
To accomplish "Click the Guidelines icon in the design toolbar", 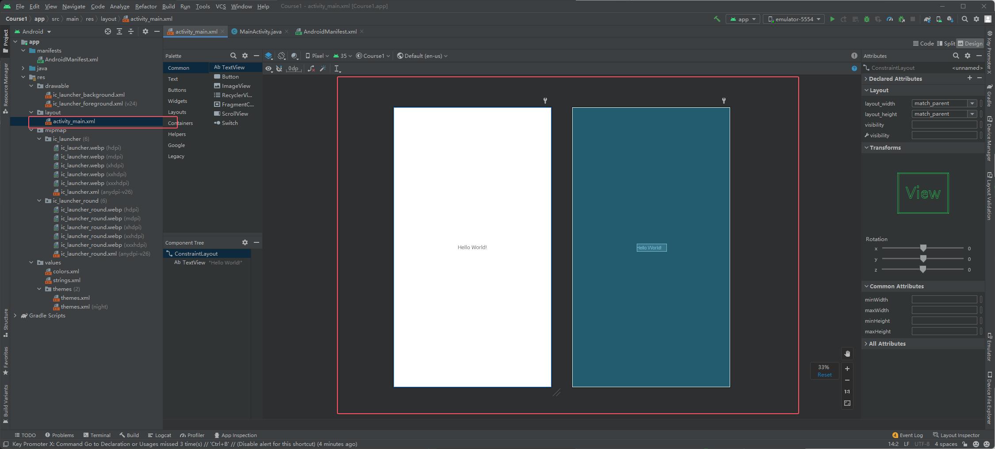I will pos(337,68).
